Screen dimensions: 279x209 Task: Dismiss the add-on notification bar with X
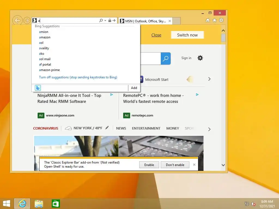(194, 165)
